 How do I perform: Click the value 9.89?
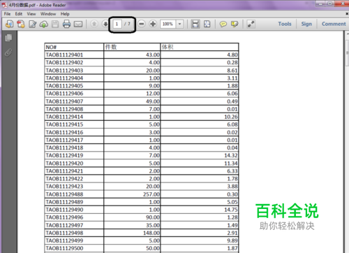(x=232, y=240)
